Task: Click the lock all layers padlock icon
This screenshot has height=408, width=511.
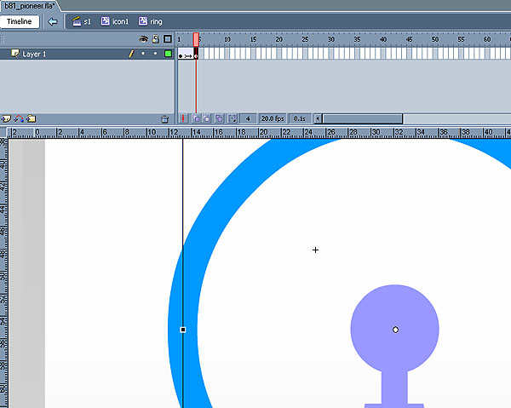Action: click(x=156, y=39)
